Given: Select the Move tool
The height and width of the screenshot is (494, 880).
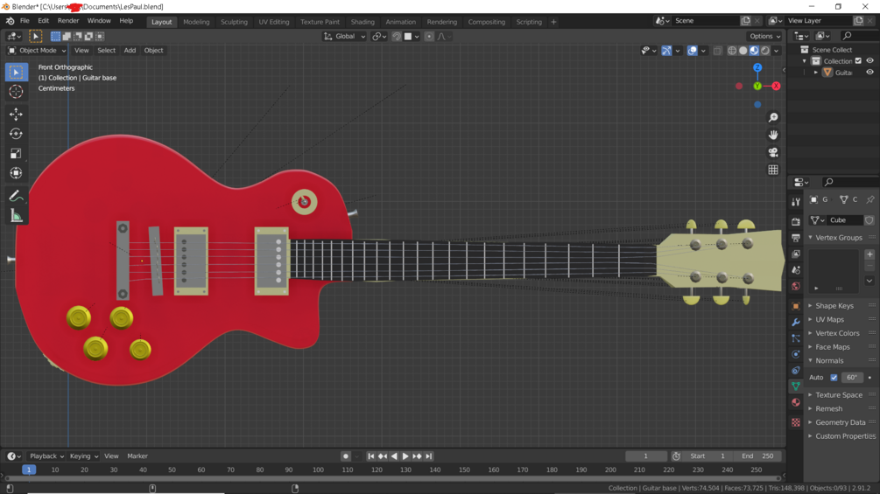Looking at the screenshot, I should coord(17,115).
